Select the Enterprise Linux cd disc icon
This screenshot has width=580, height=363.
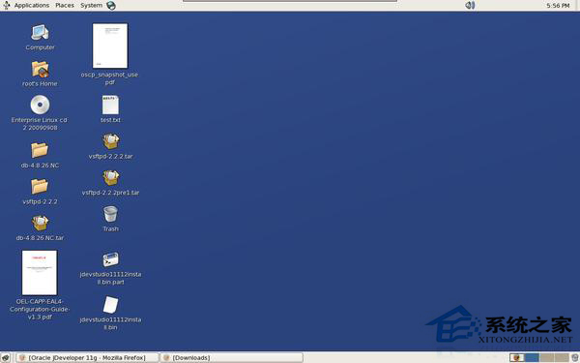click(x=40, y=105)
